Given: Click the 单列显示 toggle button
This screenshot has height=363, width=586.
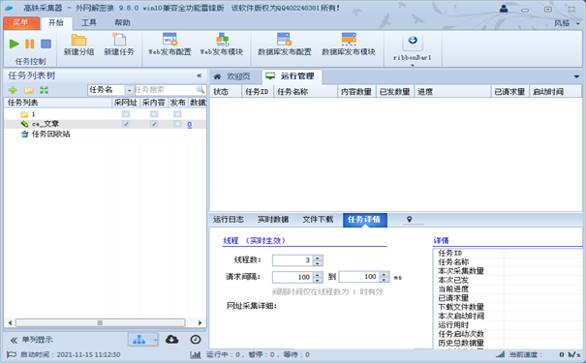Looking at the screenshot, I should [31, 340].
